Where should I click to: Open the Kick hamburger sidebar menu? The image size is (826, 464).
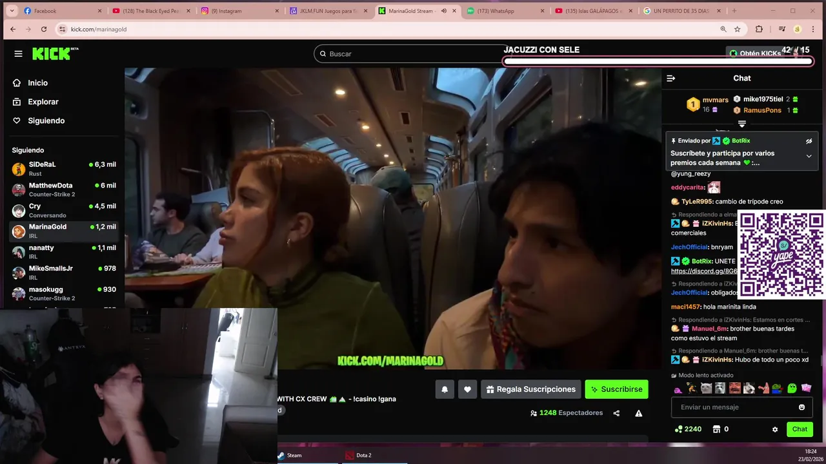[18, 54]
